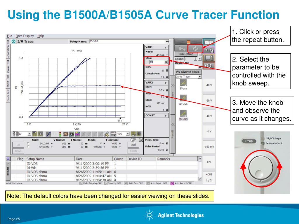
Task: Click the blue curve trace icon
Action: 49,134
